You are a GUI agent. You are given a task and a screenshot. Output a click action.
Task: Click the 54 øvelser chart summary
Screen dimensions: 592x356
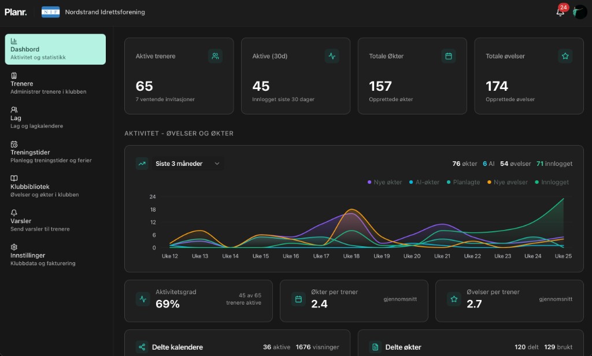coord(515,164)
